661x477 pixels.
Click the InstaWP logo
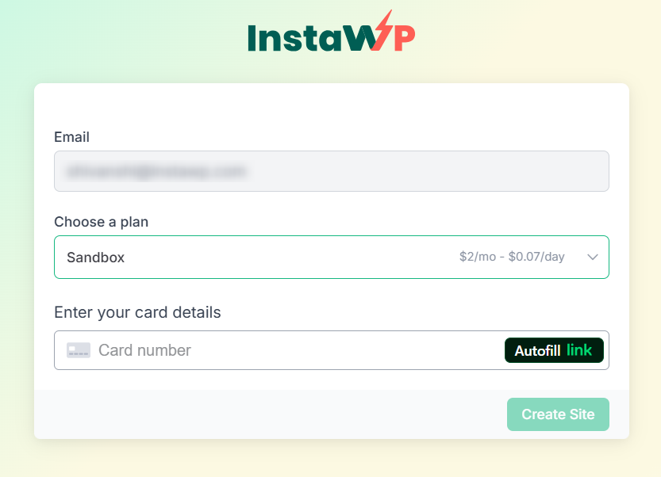(332, 31)
